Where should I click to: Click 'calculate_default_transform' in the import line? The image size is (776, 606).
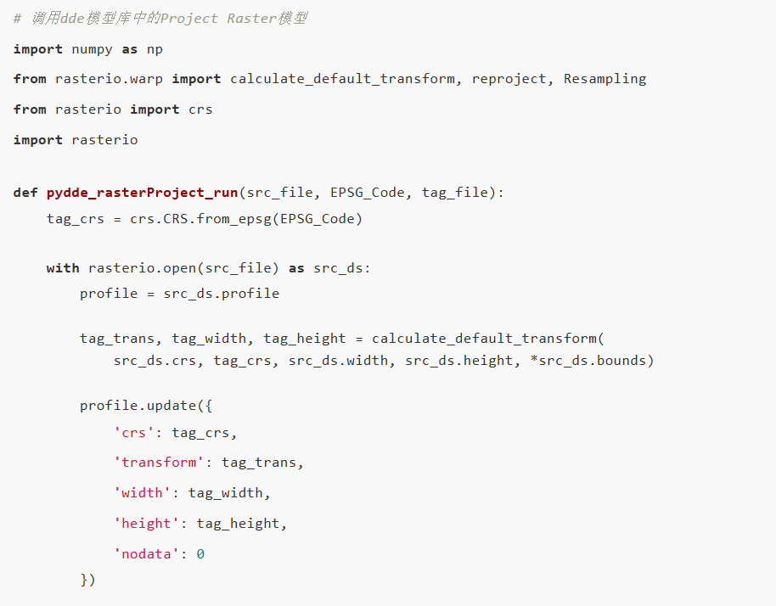pos(342,79)
